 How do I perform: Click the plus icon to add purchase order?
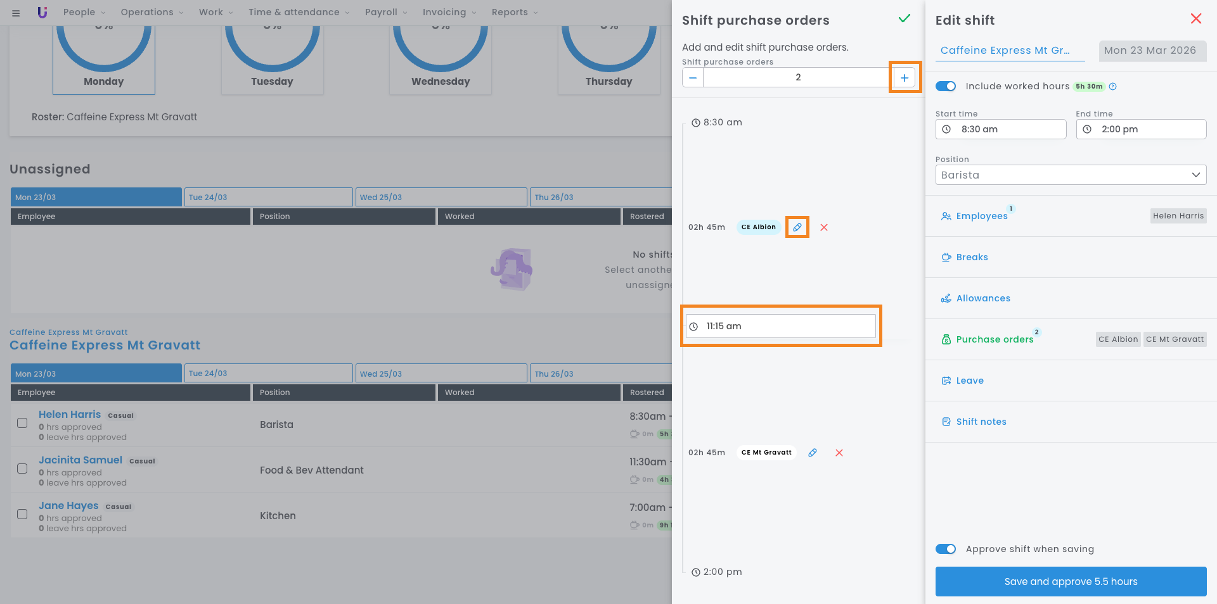tap(904, 77)
